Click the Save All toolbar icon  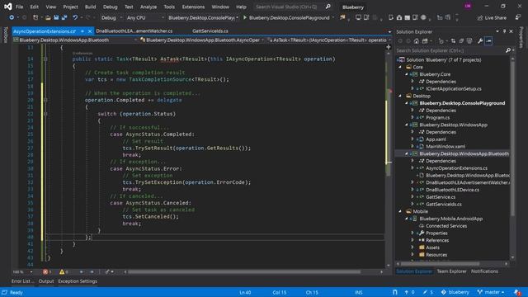coord(64,17)
